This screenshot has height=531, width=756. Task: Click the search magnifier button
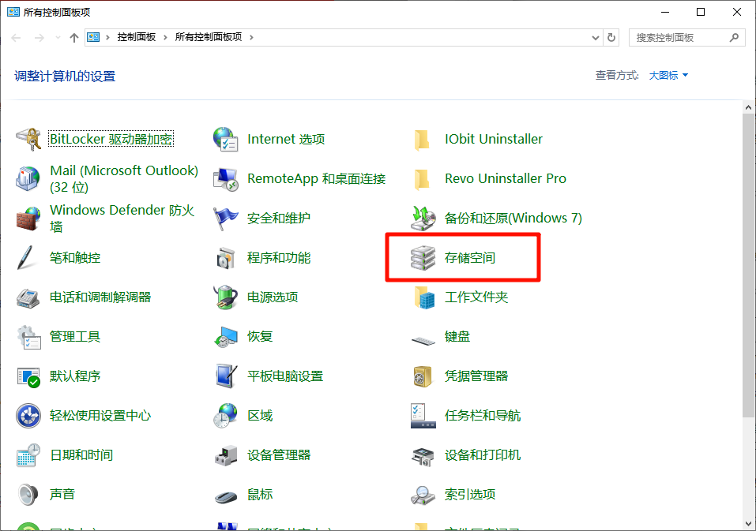click(735, 37)
